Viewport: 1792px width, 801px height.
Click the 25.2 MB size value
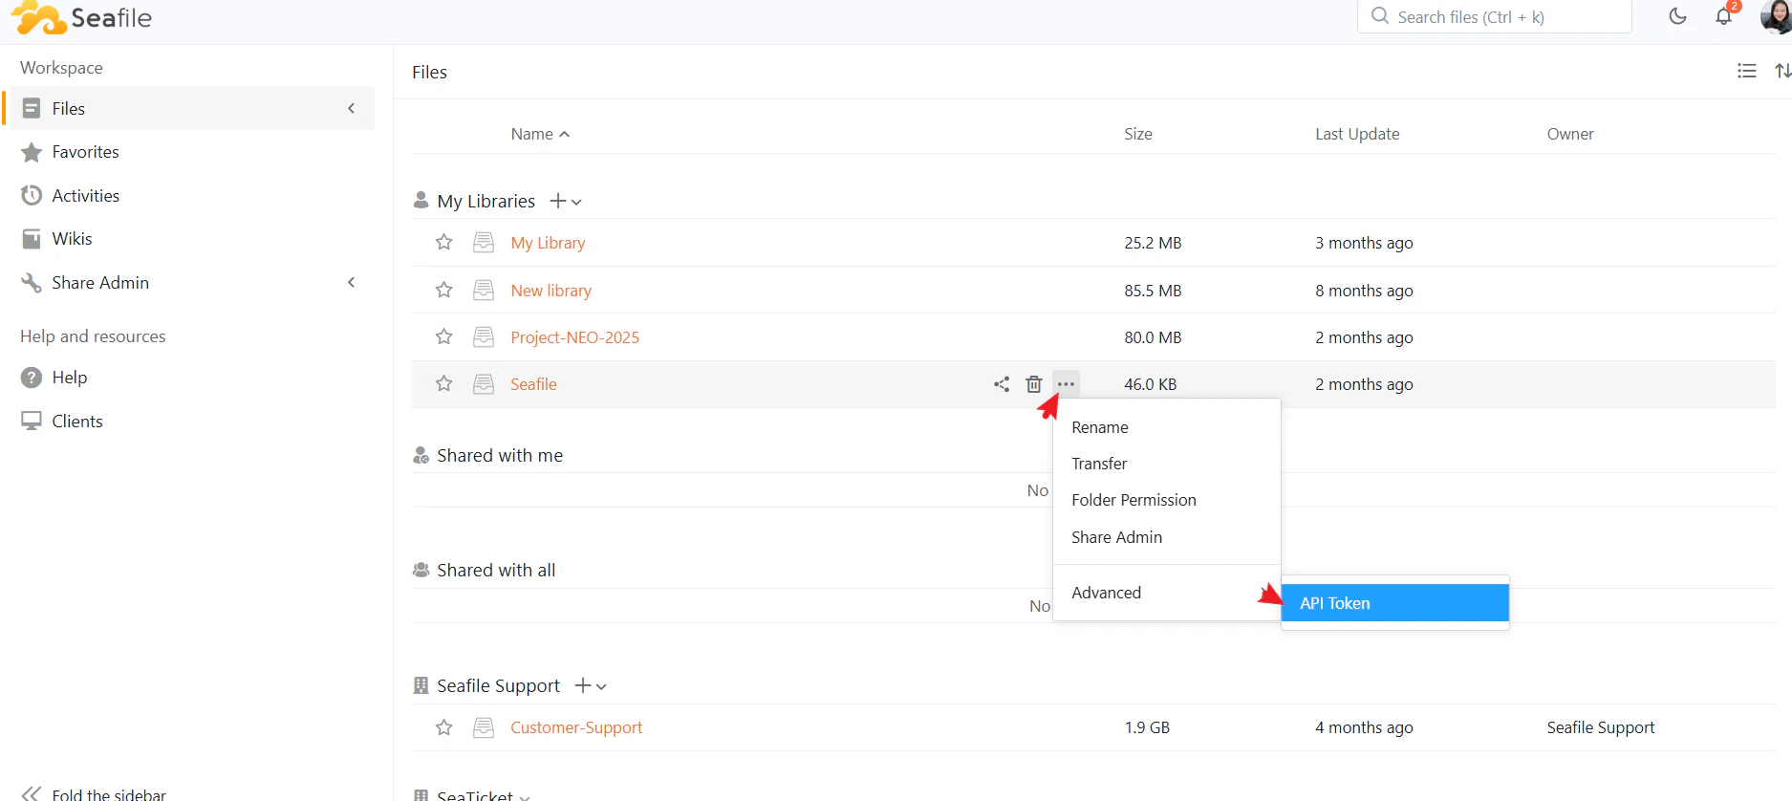pyautogui.click(x=1153, y=243)
